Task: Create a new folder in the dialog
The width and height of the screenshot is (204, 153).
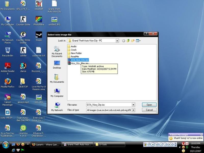Action: [133, 41]
